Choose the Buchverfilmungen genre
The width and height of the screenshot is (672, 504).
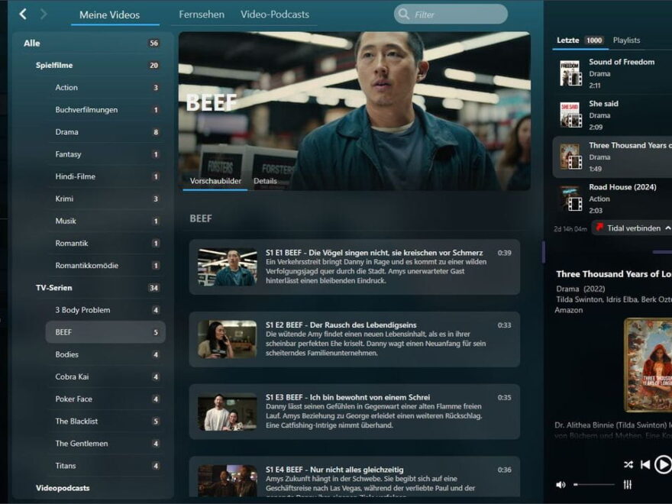click(x=105, y=110)
